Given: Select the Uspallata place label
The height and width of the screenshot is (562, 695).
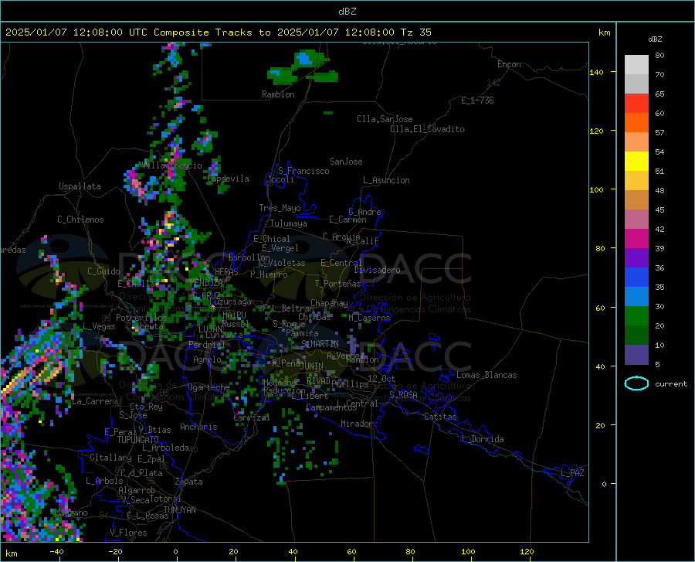Looking at the screenshot, I should pos(80,187).
